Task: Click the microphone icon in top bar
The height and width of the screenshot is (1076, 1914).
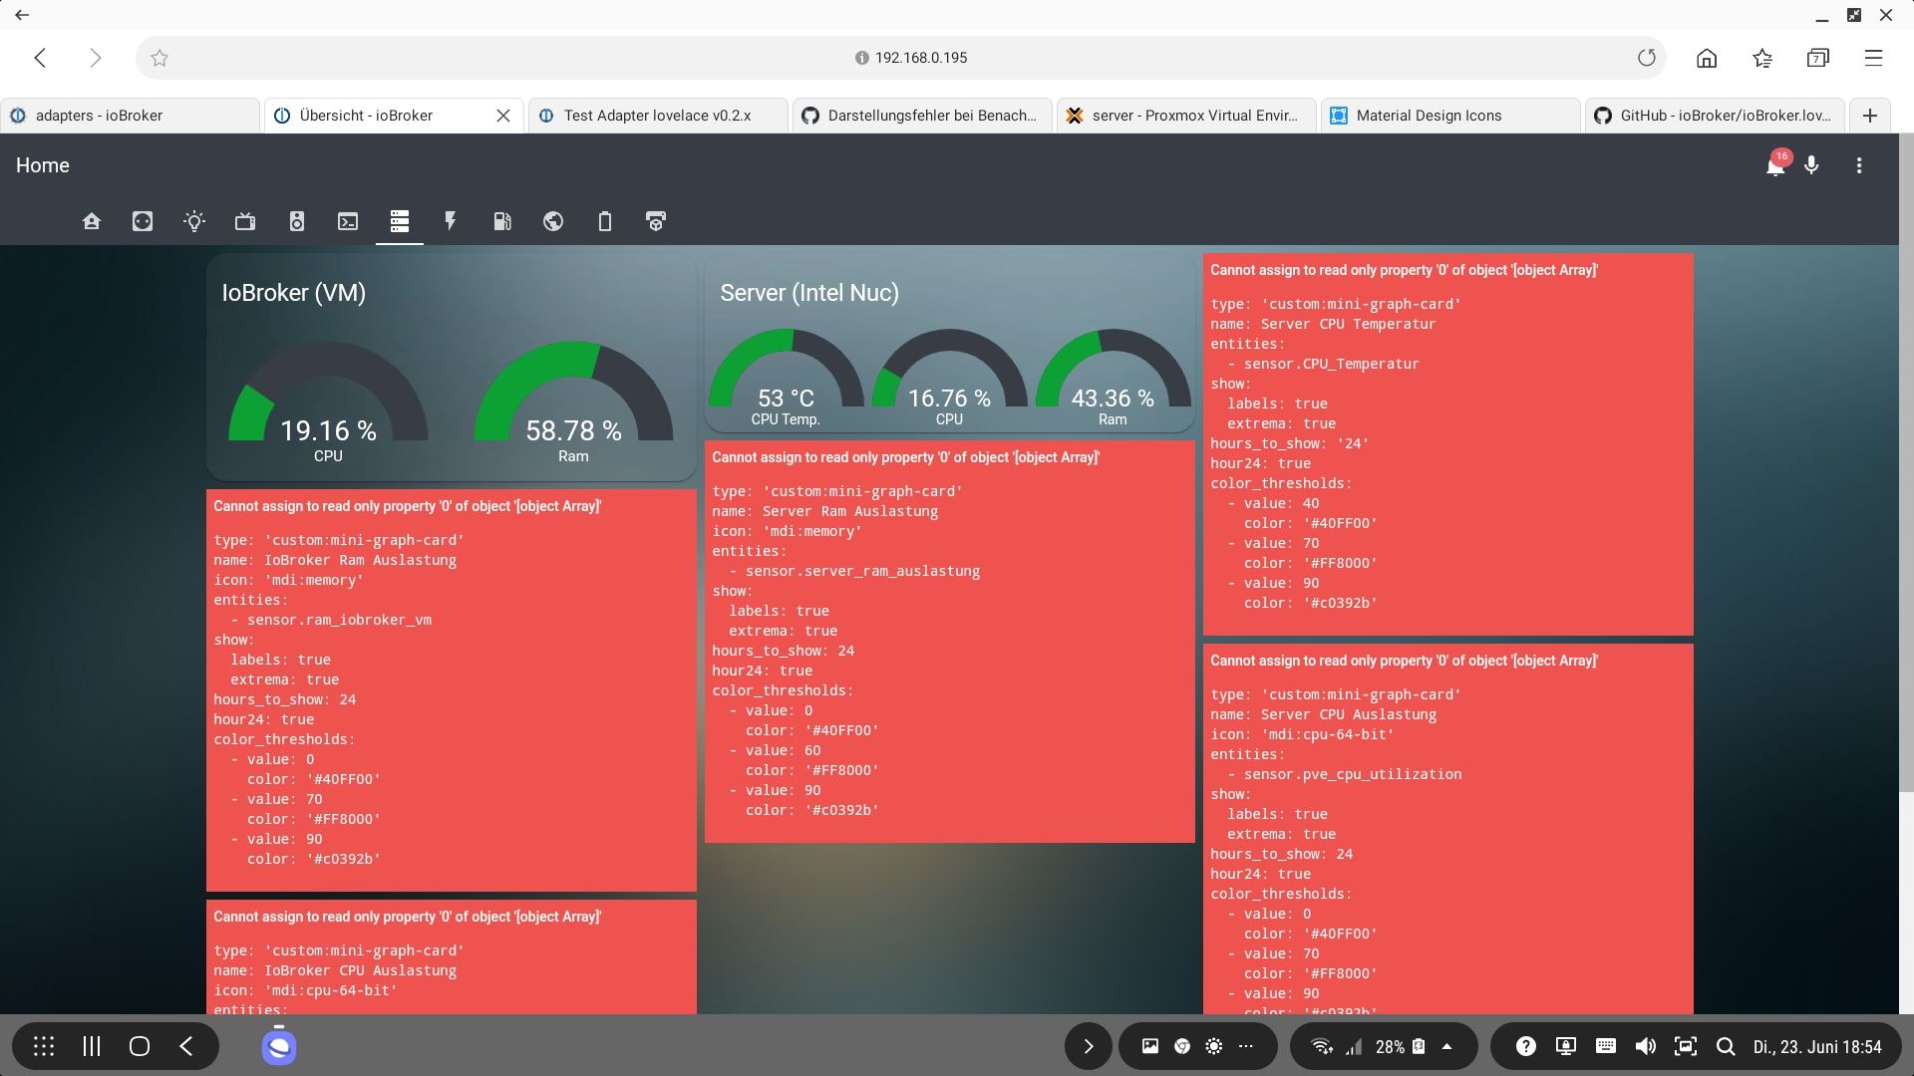Action: click(x=1810, y=164)
